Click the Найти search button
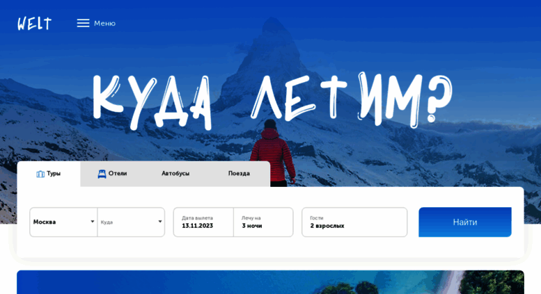The image size is (541, 294). pos(465,222)
